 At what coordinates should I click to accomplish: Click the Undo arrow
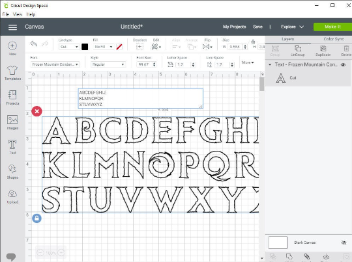pos(34,44)
